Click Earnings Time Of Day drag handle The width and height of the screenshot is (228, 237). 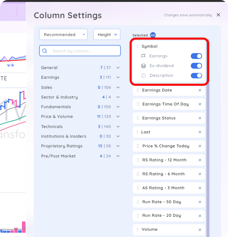[x=138, y=104]
